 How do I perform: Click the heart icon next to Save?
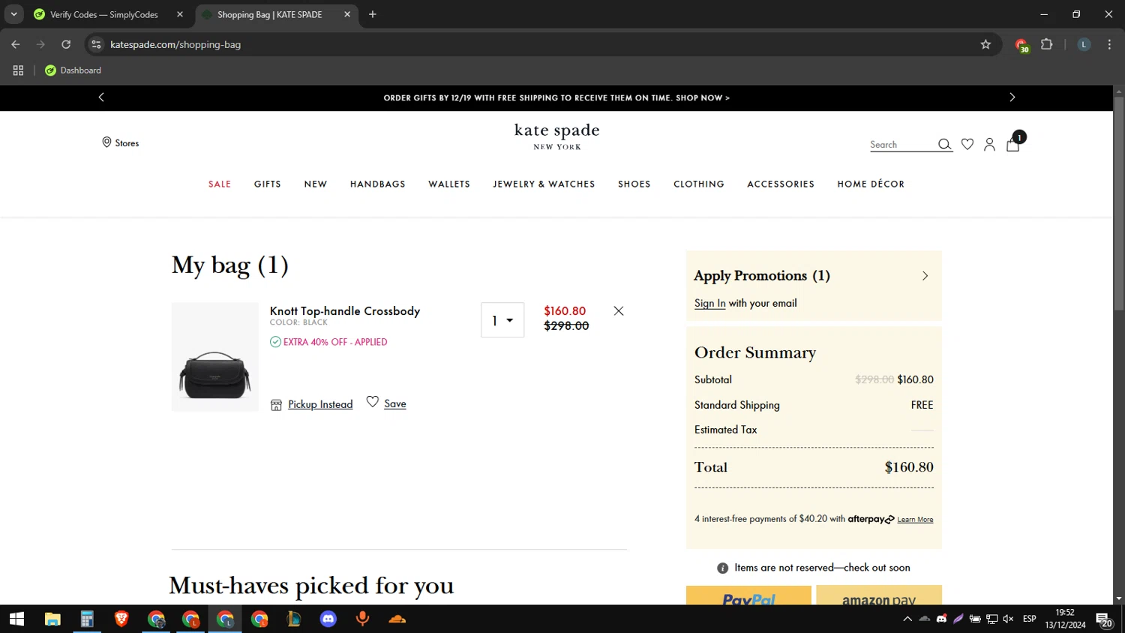[372, 402]
